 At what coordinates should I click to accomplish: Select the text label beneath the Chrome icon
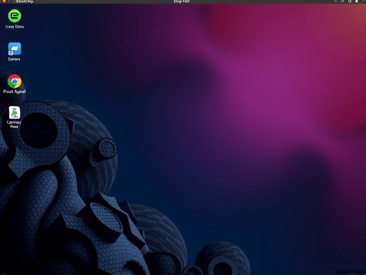tap(15, 92)
